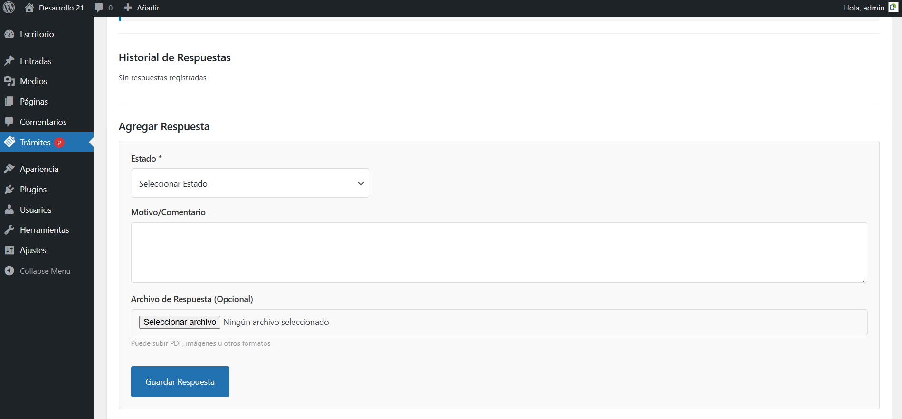Focus the Motivo/Comentario text area
902x419 pixels.
point(499,252)
